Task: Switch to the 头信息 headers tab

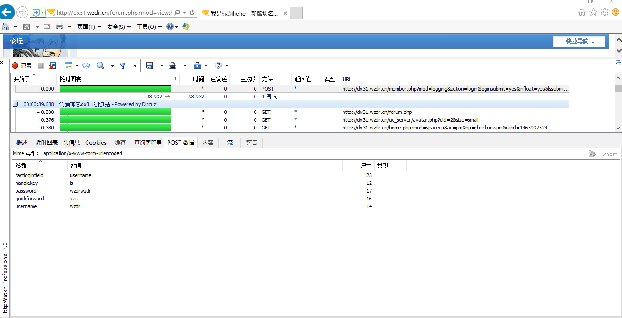Action: click(x=71, y=143)
